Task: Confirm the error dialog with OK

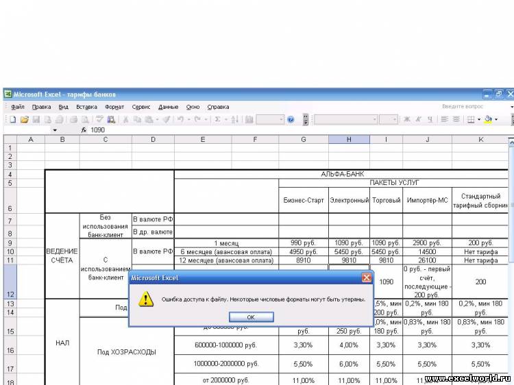Action: 251,317
